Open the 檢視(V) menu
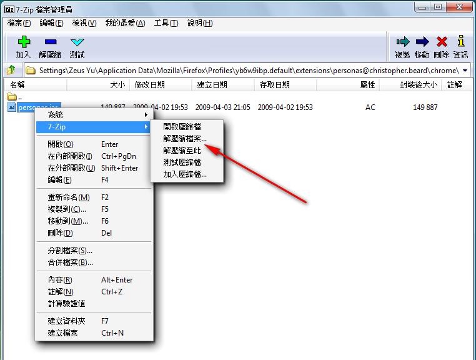 pyautogui.click(x=84, y=23)
